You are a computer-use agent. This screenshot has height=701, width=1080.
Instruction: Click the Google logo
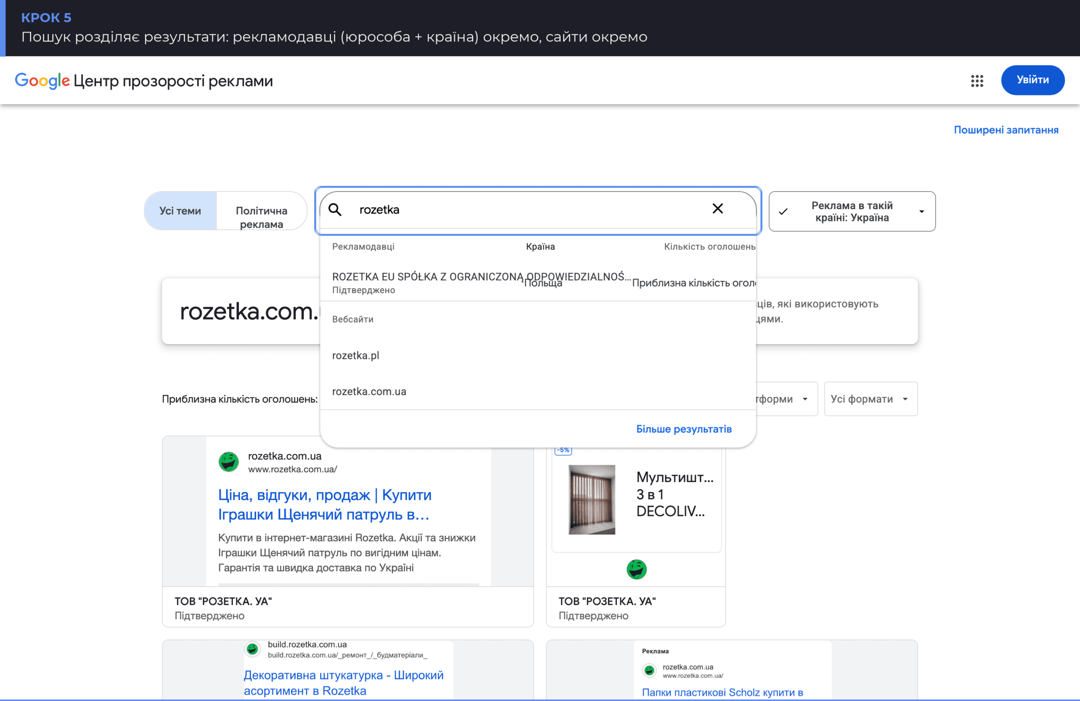pos(42,81)
